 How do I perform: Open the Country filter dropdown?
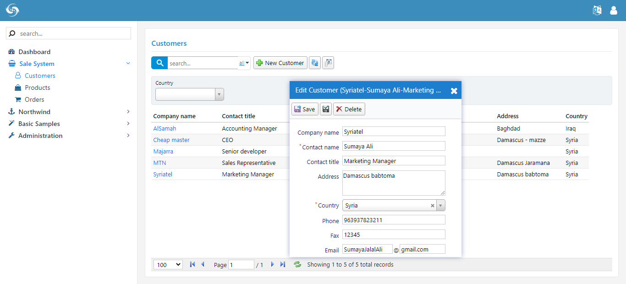(220, 94)
